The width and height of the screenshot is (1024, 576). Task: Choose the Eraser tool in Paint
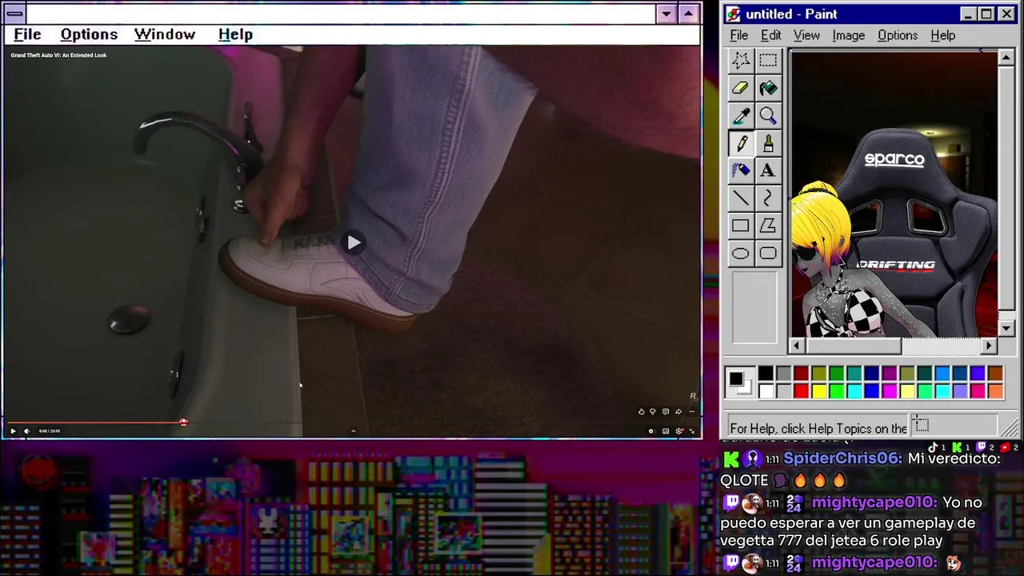coord(741,88)
